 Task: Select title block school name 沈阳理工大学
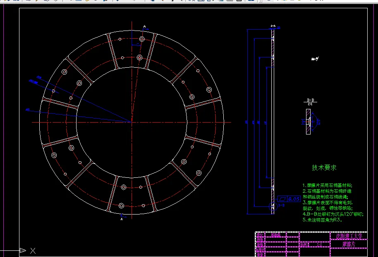[349, 236]
